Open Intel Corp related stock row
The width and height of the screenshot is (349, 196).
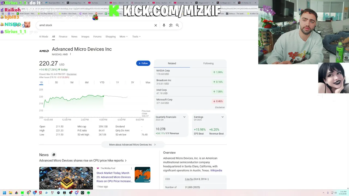[190, 91]
